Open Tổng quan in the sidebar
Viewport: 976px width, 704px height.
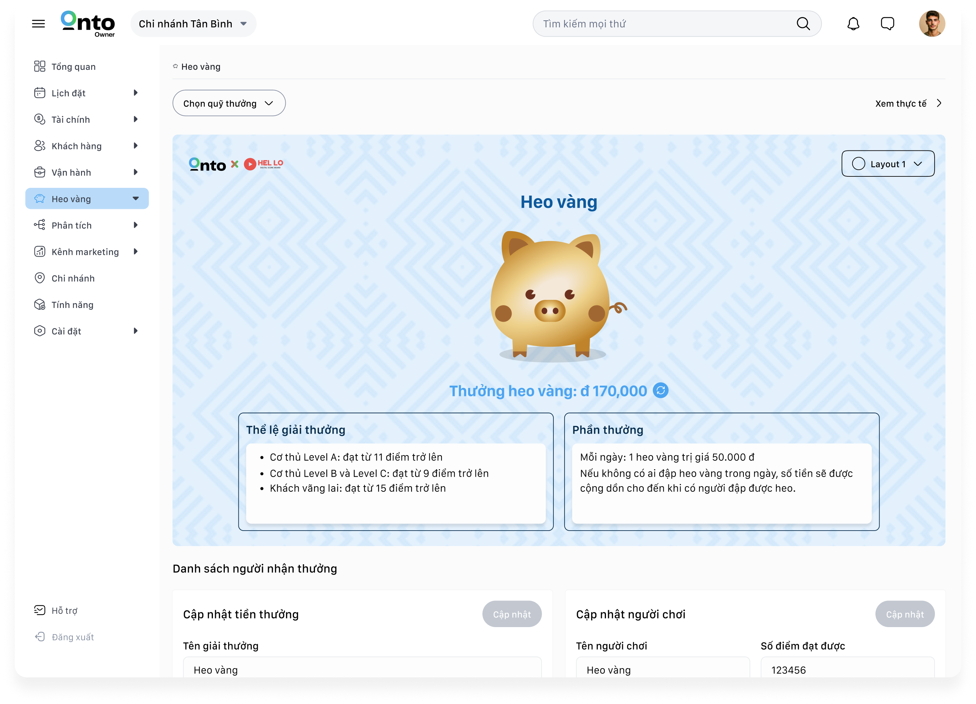(73, 67)
